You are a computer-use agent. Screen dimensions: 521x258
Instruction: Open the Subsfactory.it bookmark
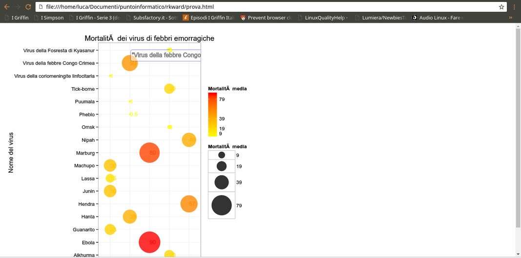point(152,18)
